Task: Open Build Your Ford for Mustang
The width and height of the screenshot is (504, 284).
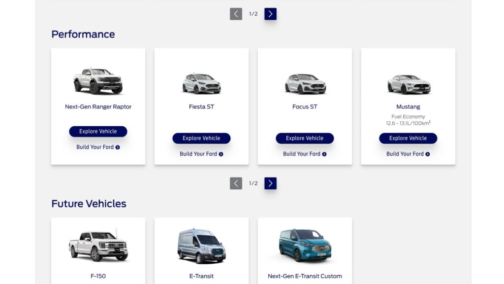Action: [x=408, y=154]
